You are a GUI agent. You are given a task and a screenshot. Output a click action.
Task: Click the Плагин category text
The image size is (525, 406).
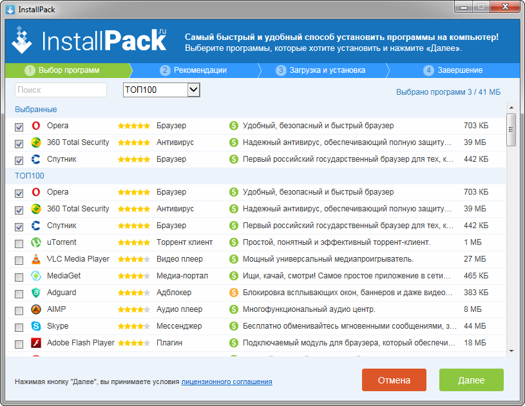pos(169,343)
